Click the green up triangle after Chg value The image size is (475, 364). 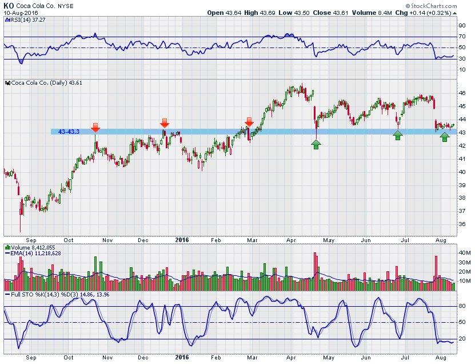coord(454,13)
